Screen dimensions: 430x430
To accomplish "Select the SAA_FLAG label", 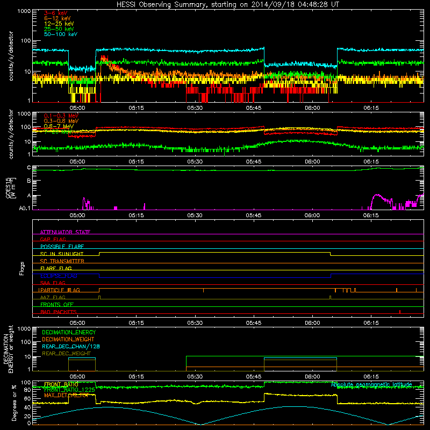I will tap(53, 283).
